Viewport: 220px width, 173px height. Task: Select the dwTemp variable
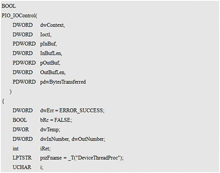pyautogui.click(x=50, y=130)
